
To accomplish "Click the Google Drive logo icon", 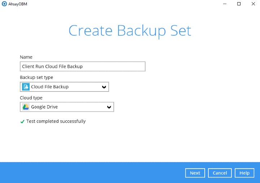I will point(26,107).
